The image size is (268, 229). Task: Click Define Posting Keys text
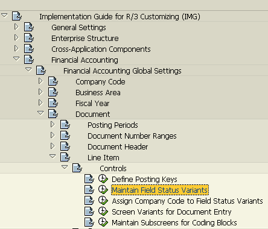point(144,180)
